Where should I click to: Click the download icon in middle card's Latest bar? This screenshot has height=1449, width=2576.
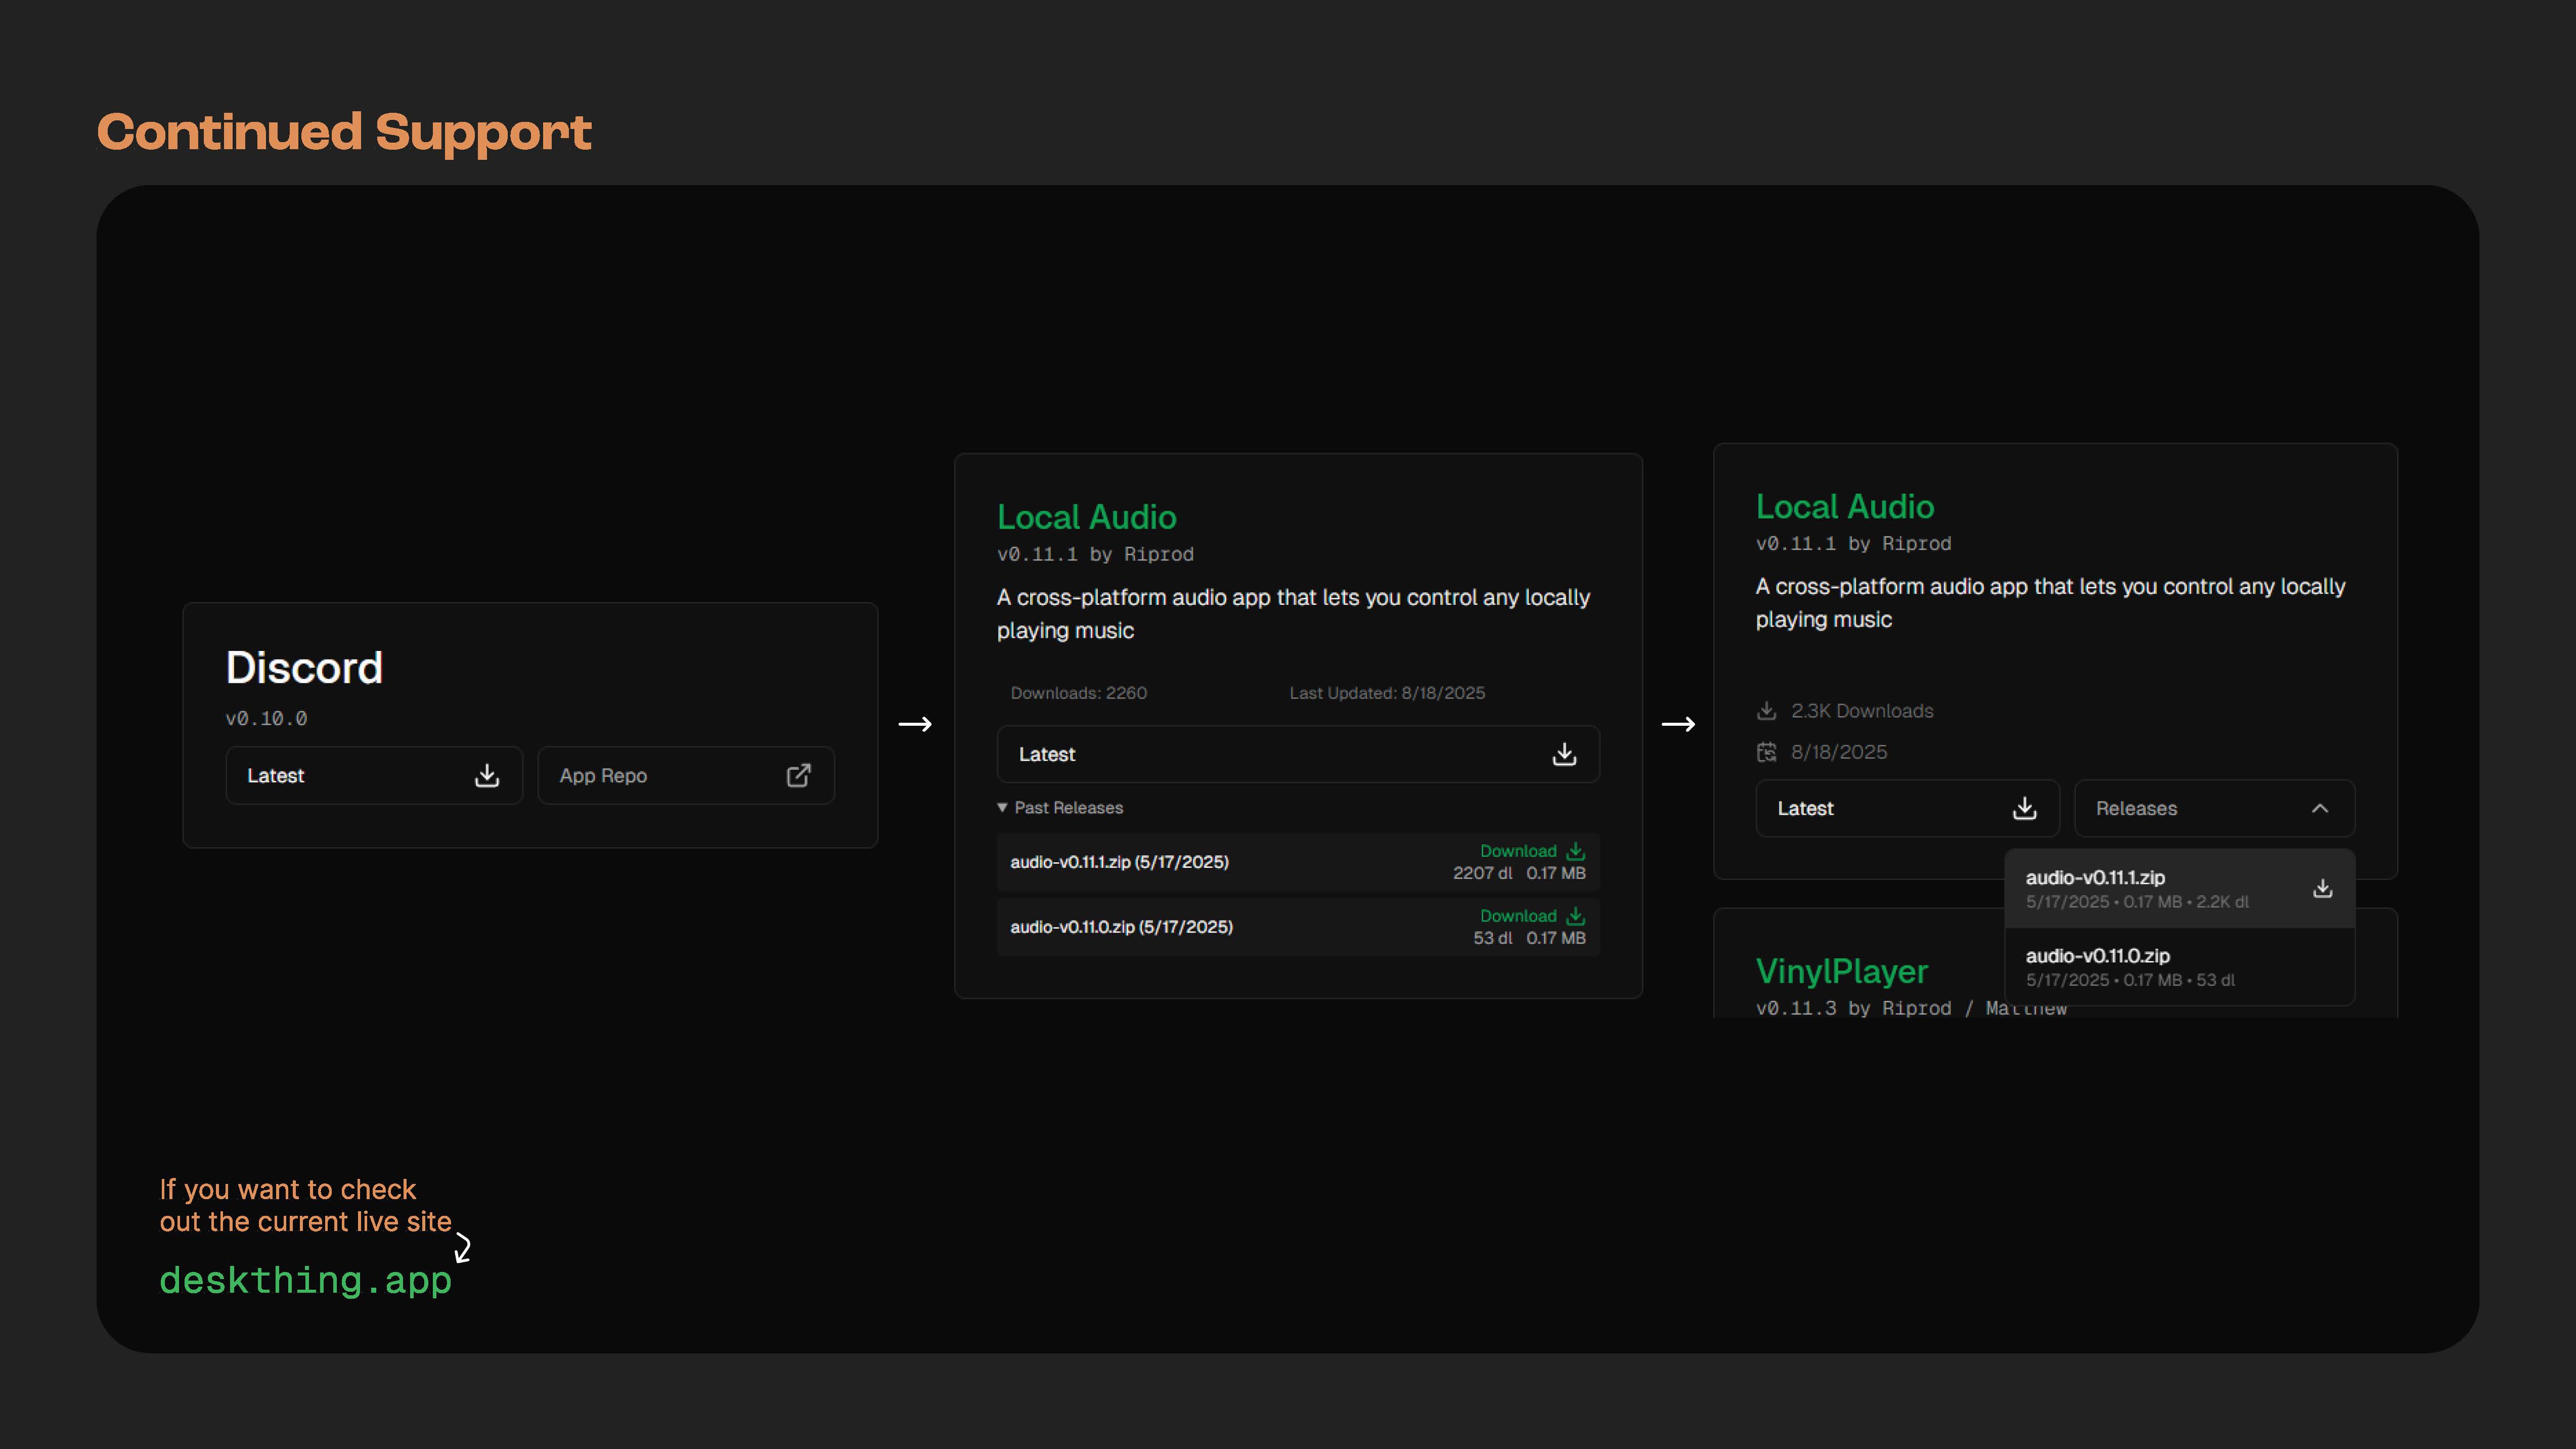(1564, 754)
